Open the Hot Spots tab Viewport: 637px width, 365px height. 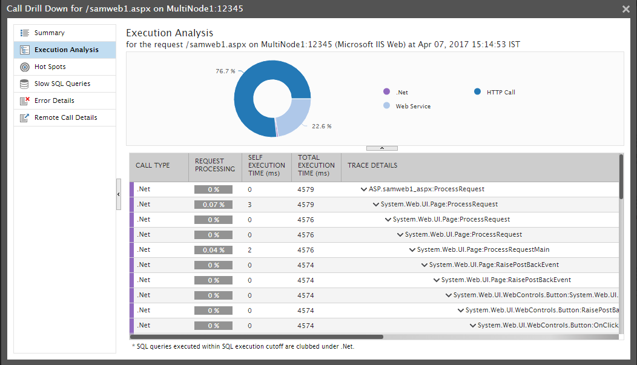tap(50, 67)
